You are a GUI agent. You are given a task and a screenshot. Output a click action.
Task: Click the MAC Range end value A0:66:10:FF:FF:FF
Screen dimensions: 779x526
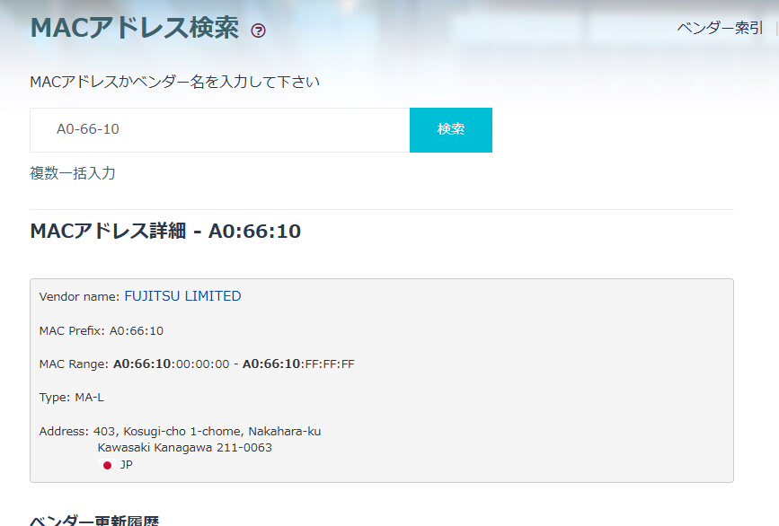pos(298,364)
